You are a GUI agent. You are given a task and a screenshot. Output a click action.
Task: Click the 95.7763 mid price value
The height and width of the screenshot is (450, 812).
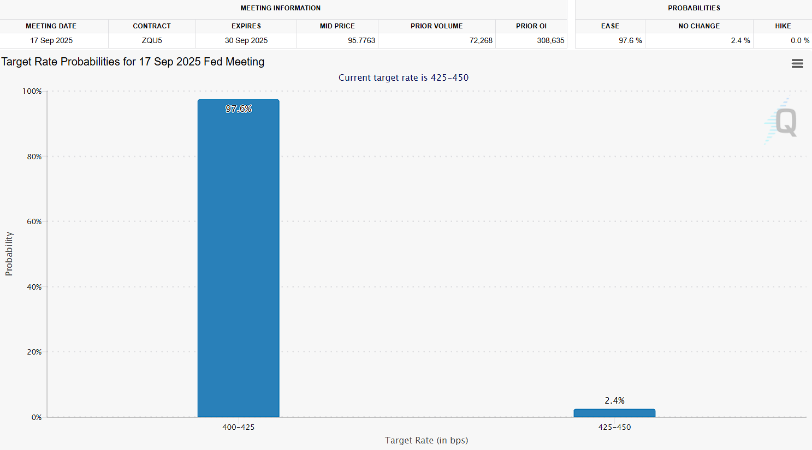[x=361, y=40]
